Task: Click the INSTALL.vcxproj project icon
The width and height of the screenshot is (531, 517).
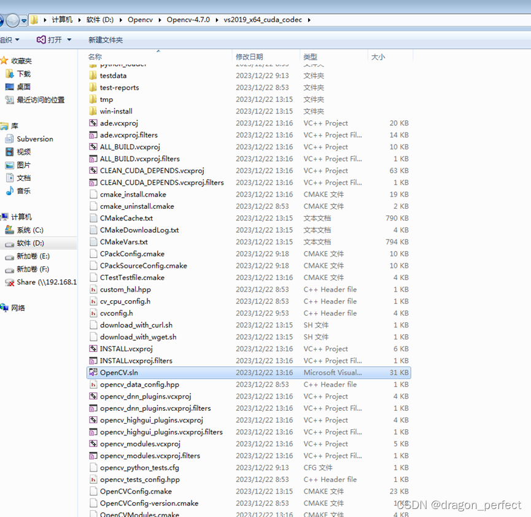Action: pos(93,348)
